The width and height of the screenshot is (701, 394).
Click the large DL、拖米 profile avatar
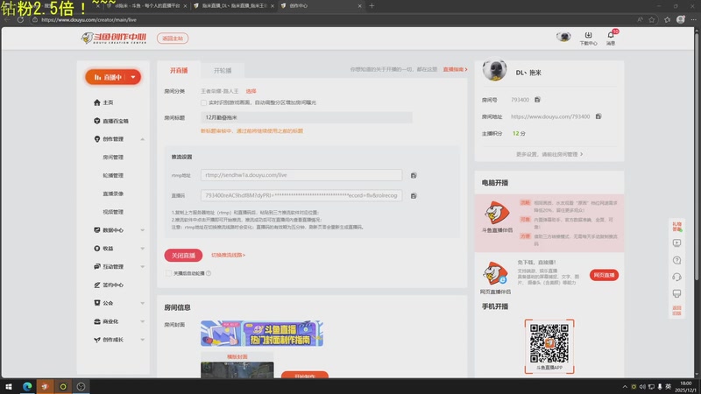pos(494,70)
